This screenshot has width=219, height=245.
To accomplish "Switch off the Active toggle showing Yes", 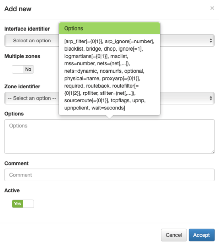I will [x=23, y=204].
